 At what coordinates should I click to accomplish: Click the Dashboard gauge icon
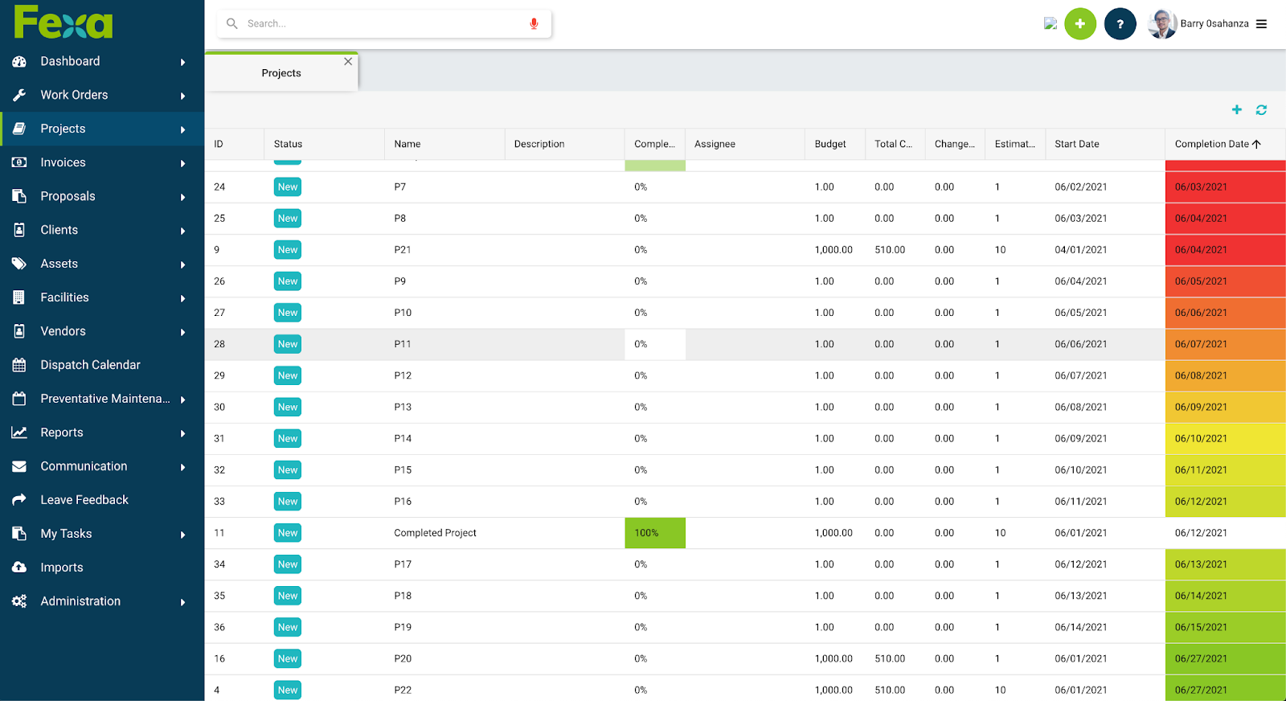[19, 61]
